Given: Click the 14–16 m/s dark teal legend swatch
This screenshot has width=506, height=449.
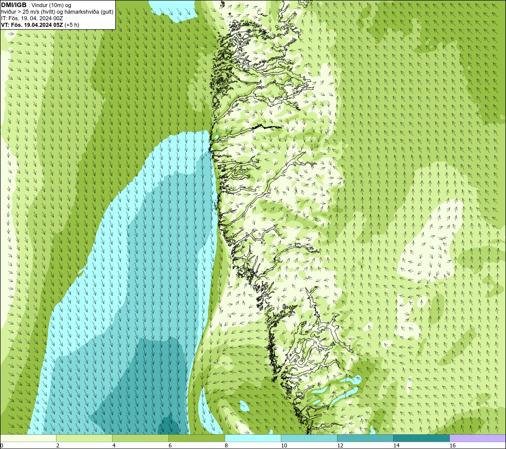Looking at the screenshot, I should point(421,438).
